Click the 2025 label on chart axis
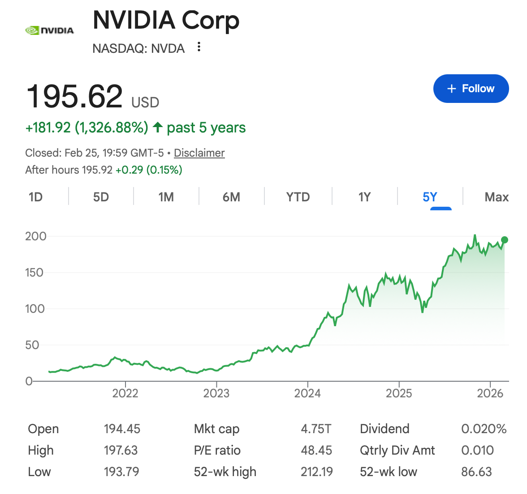 click(399, 393)
